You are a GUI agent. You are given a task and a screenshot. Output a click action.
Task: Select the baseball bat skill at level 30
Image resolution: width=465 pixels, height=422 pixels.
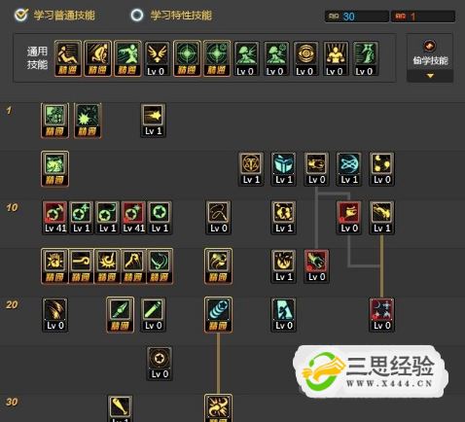[120, 408]
